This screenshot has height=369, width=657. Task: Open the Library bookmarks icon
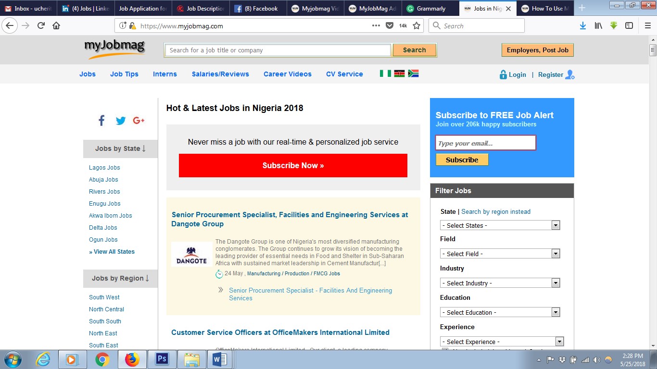tap(598, 25)
